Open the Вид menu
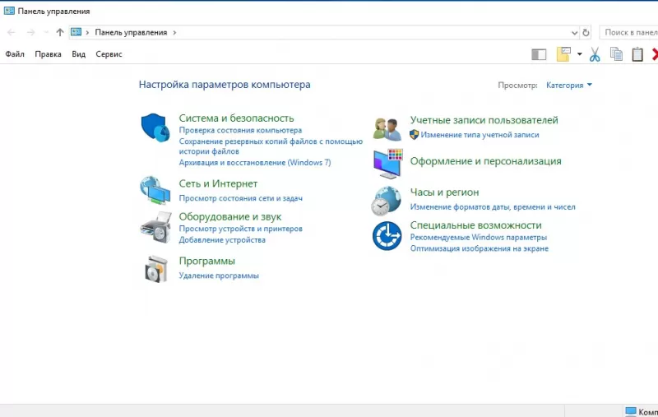Image resolution: width=658 pixels, height=417 pixels. click(78, 54)
